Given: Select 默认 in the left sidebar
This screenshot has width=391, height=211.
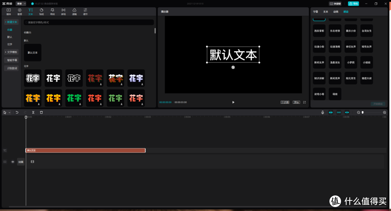Looking at the screenshot, I should (x=10, y=37).
